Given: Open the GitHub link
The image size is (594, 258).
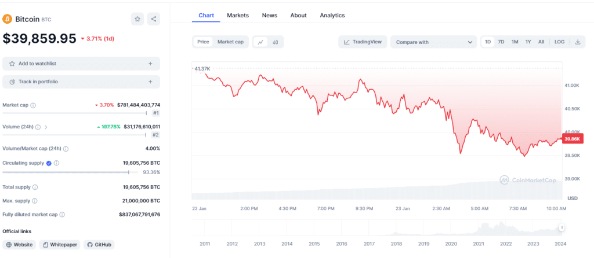Looking at the screenshot, I should point(99,245).
